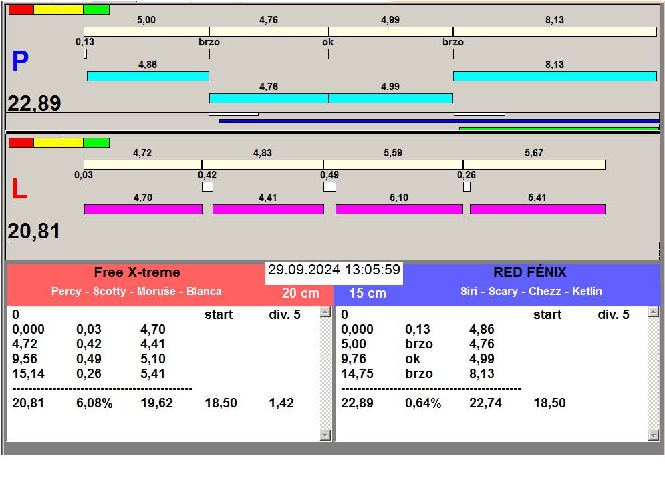
Task: Select the cyan bar labeled 8,13
Action: tap(555, 76)
